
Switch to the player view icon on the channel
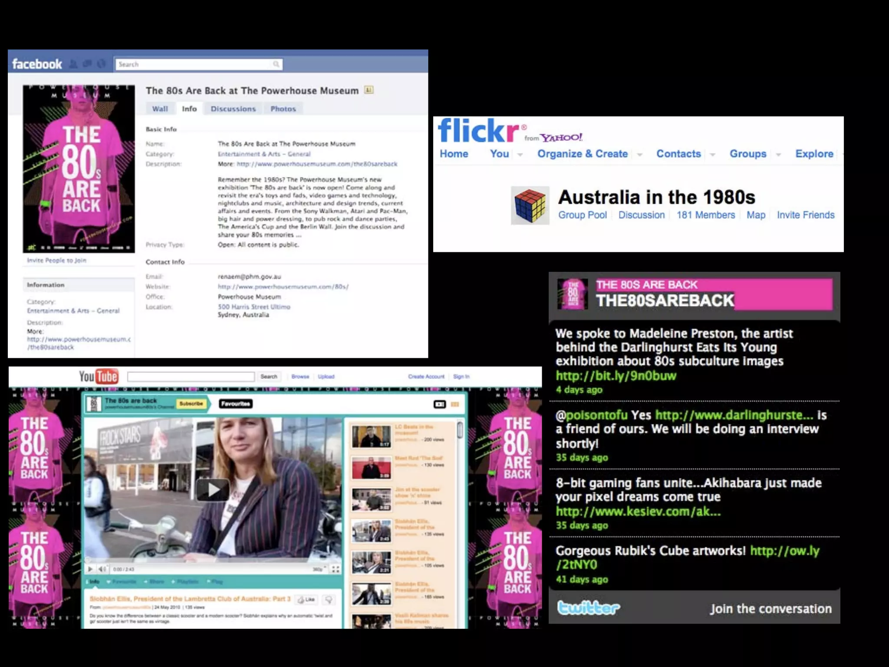[x=440, y=404]
